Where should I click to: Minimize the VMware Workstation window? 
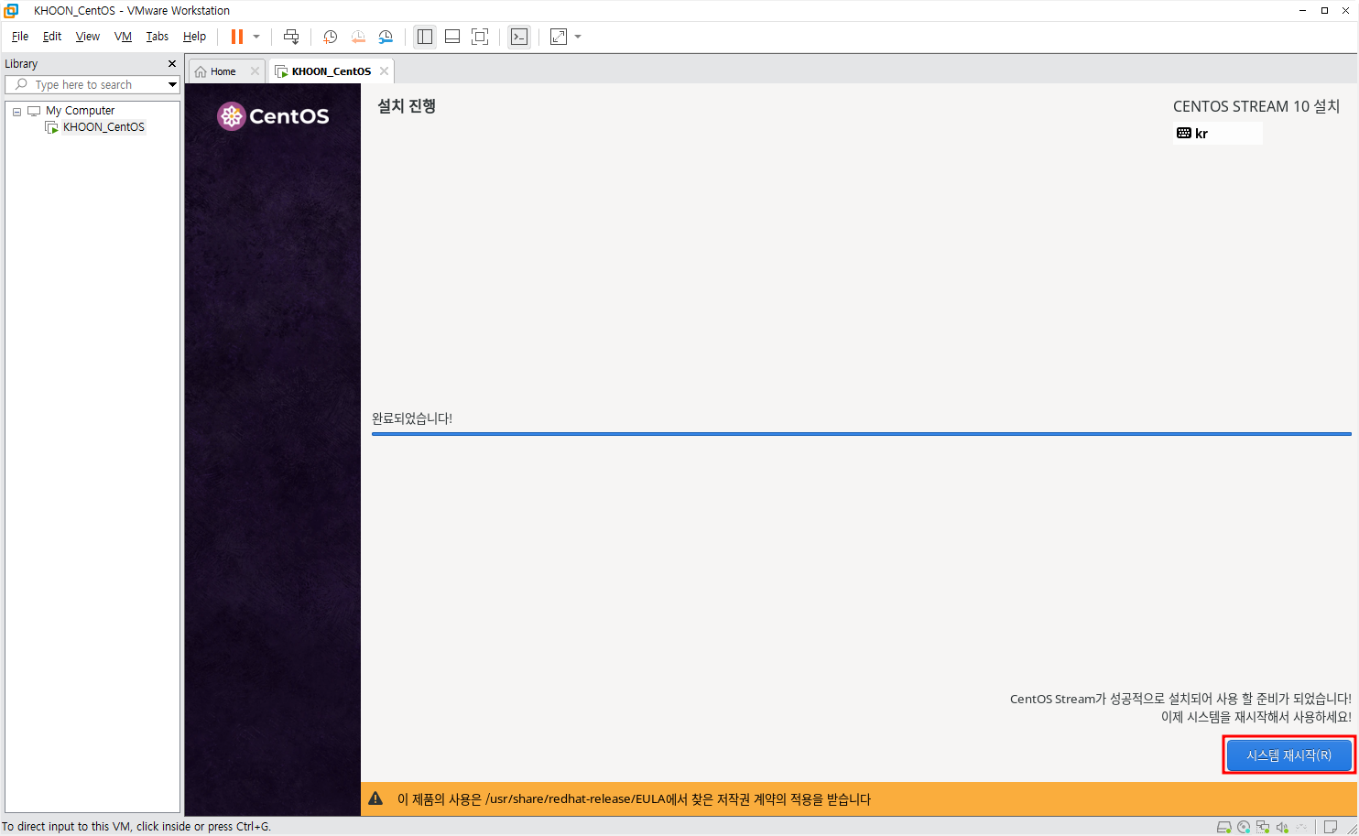tap(1302, 10)
